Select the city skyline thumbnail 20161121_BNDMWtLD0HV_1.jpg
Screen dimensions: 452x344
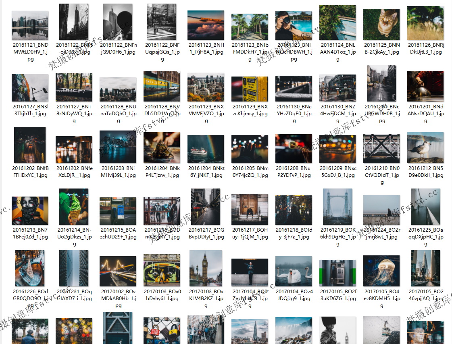click(30, 25)
